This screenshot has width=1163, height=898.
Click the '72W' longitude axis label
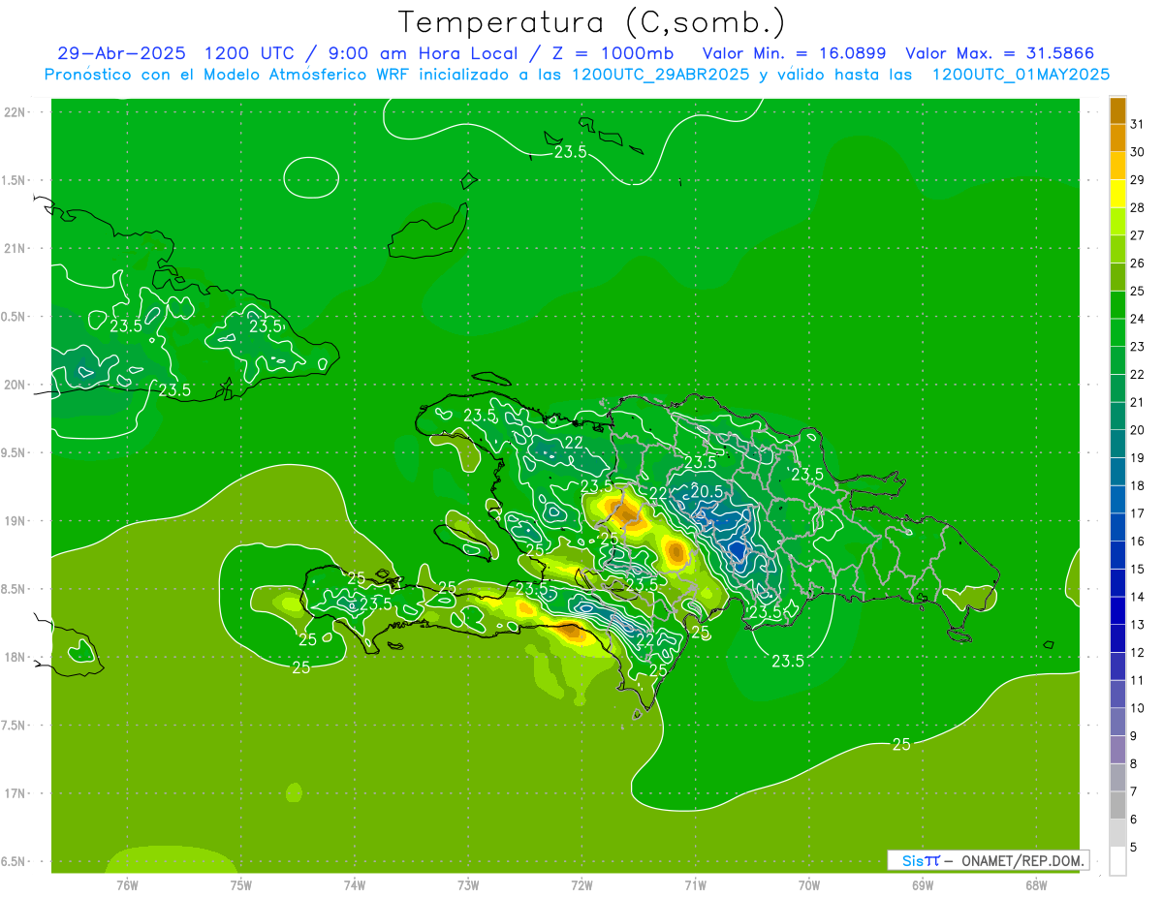[x=581, y=885]
